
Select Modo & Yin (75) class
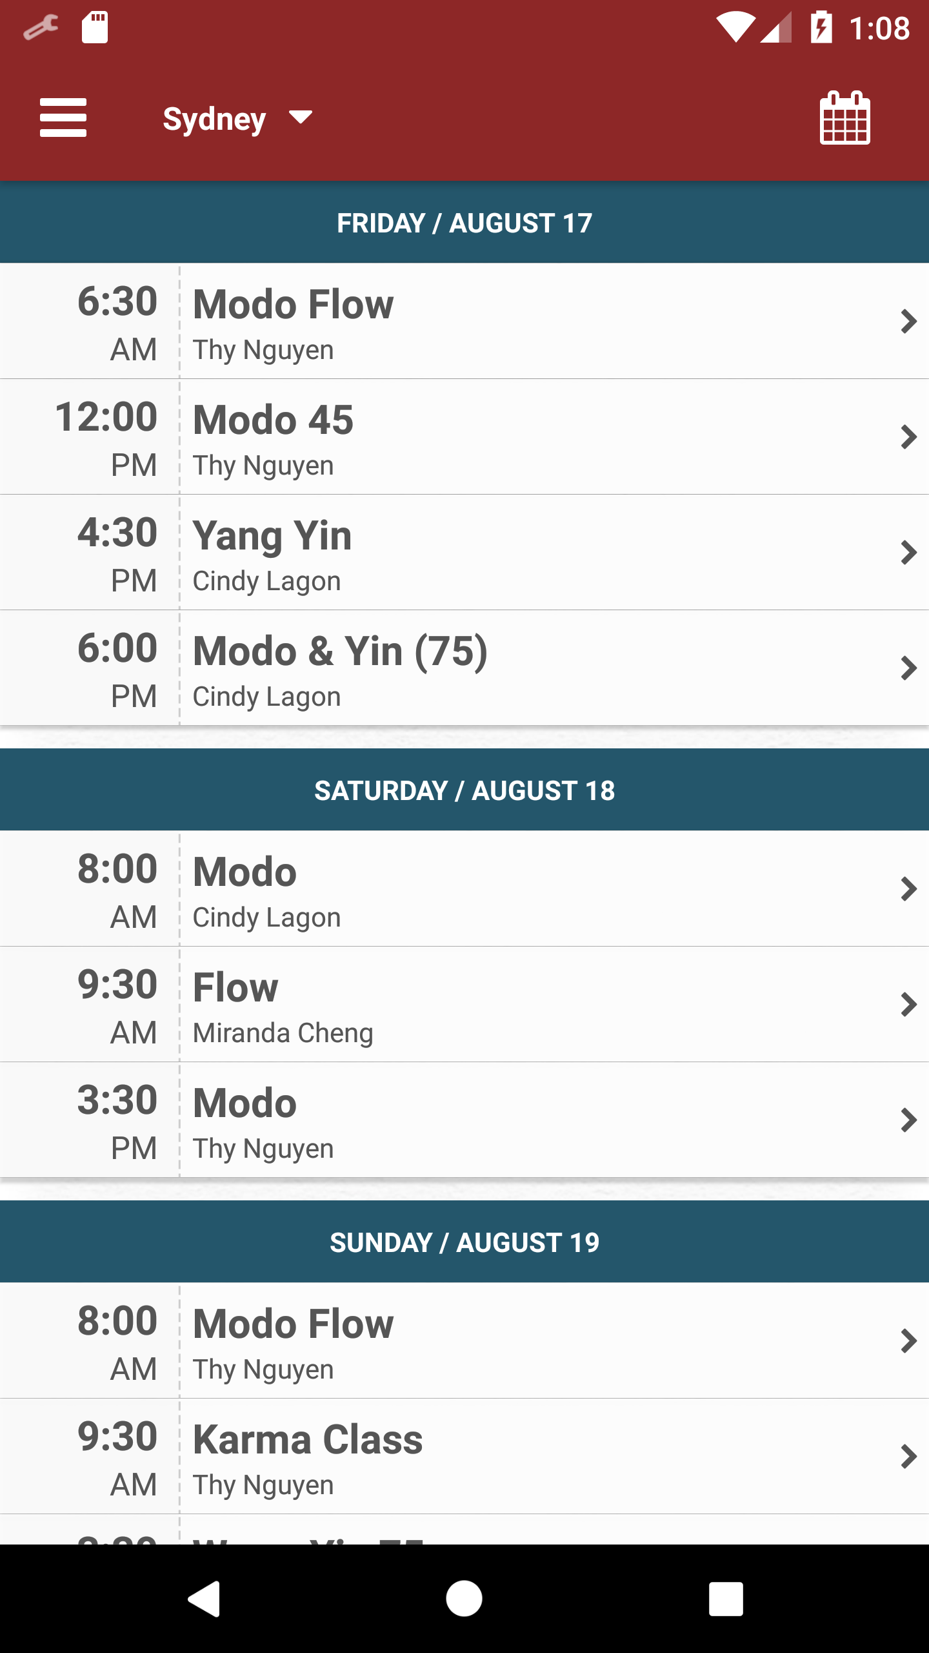[x=464, y=668]
